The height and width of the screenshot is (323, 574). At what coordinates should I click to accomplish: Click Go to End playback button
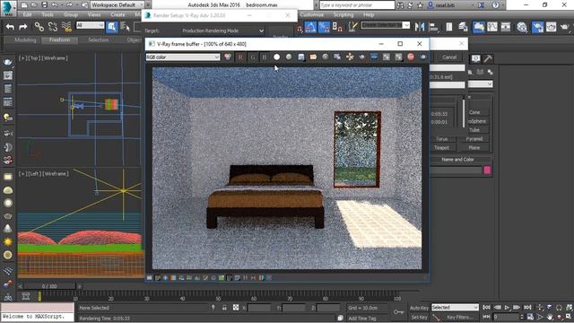pos(527,307)
